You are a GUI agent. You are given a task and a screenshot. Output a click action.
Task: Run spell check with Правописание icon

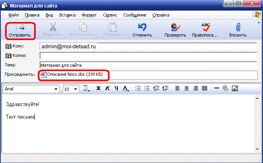tap(205, 30)
